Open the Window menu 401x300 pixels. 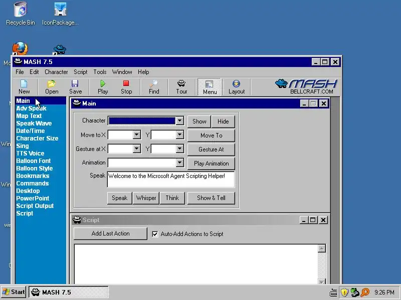coord(122,72)
